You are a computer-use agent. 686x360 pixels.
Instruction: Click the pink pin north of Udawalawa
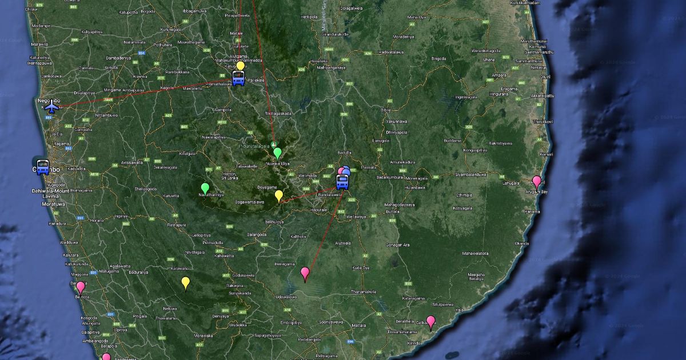pyautogui.click(x=305, y=273)
